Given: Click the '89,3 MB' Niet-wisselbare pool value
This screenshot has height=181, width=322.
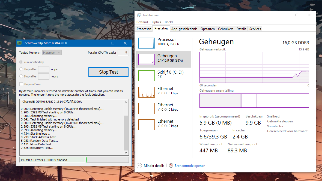Looking at the screenshot, I should point(237,151).
